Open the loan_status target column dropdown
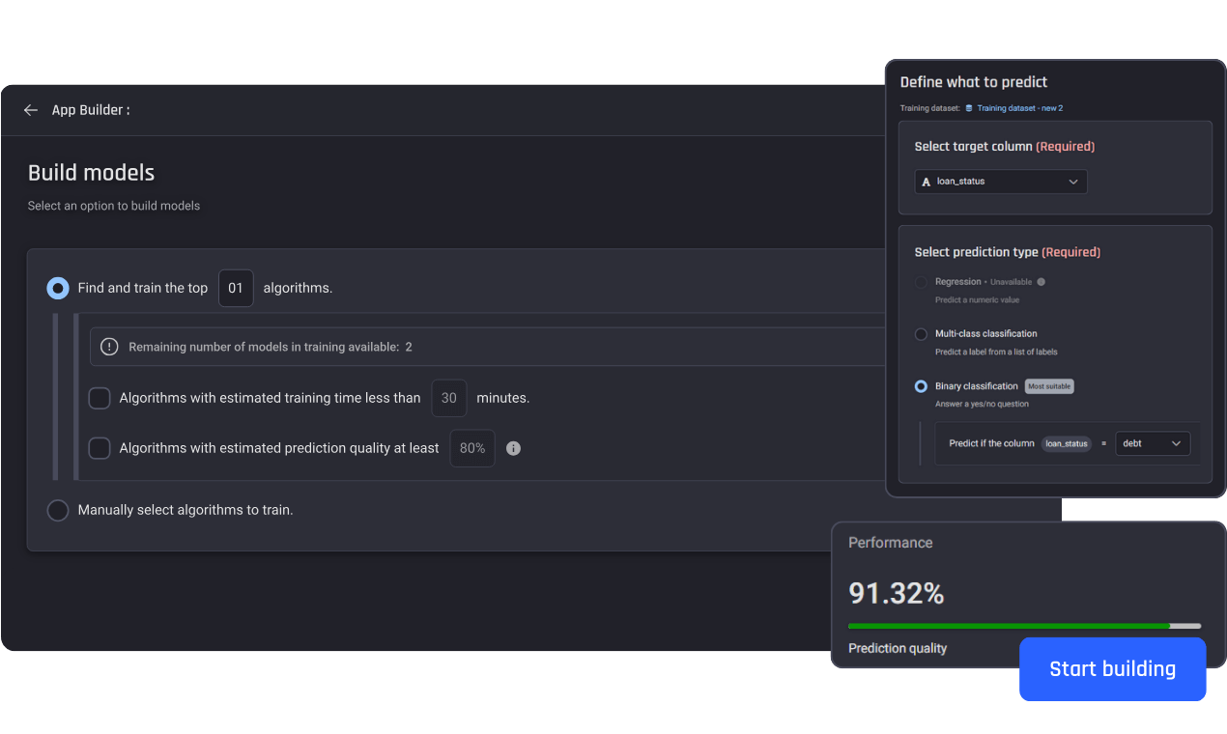1227x734 pixels. [x=1001, y=182]
